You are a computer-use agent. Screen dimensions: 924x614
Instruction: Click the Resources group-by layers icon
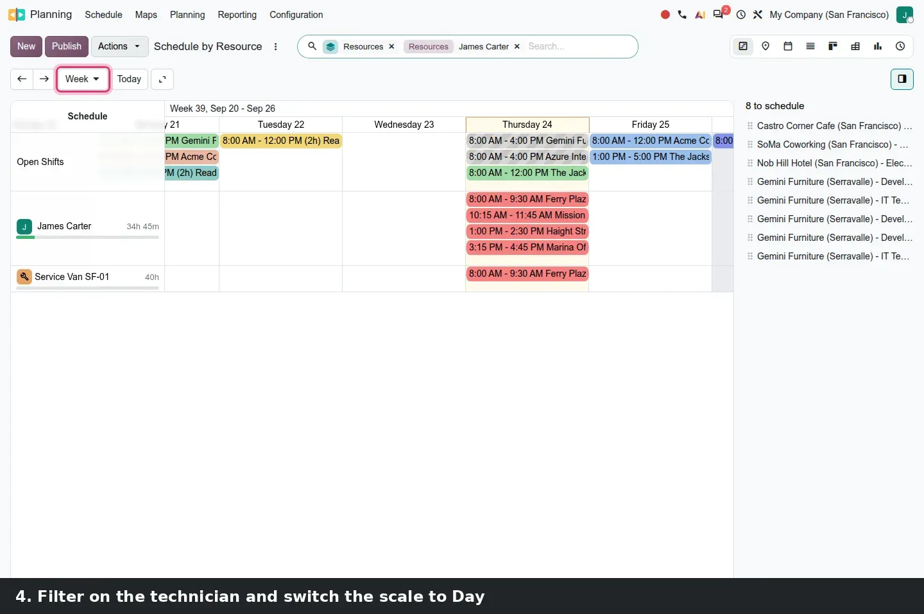point(330,46)
